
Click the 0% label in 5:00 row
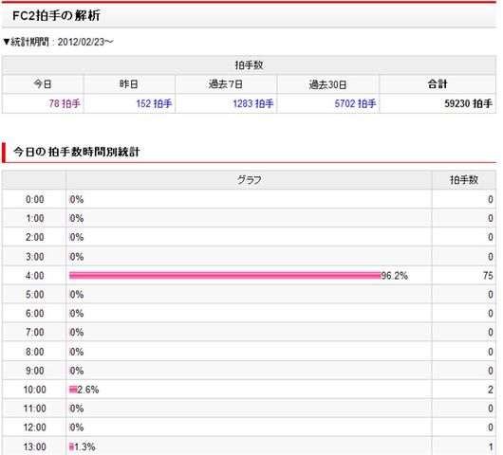click(x=77, y=295)
